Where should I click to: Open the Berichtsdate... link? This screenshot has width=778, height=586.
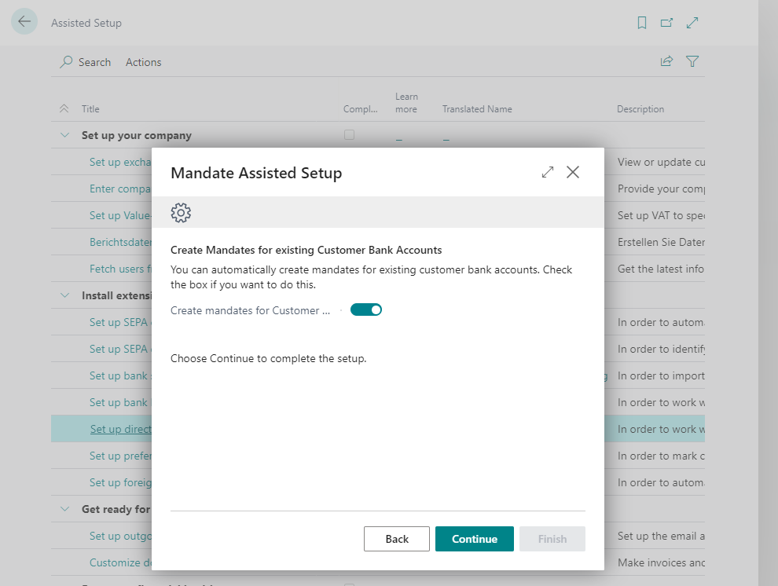pyautogui.click(x=120, y=242)
